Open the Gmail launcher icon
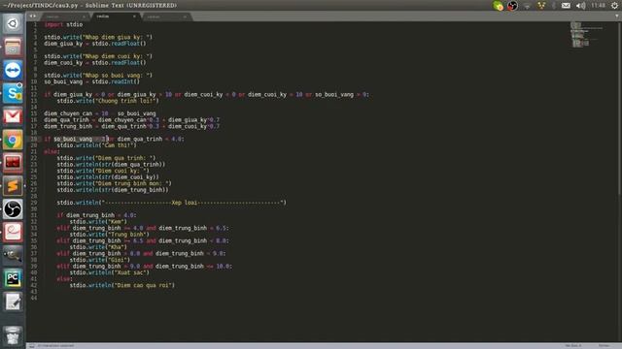Viewport: 622px width, 349px height. coord(13,116)
